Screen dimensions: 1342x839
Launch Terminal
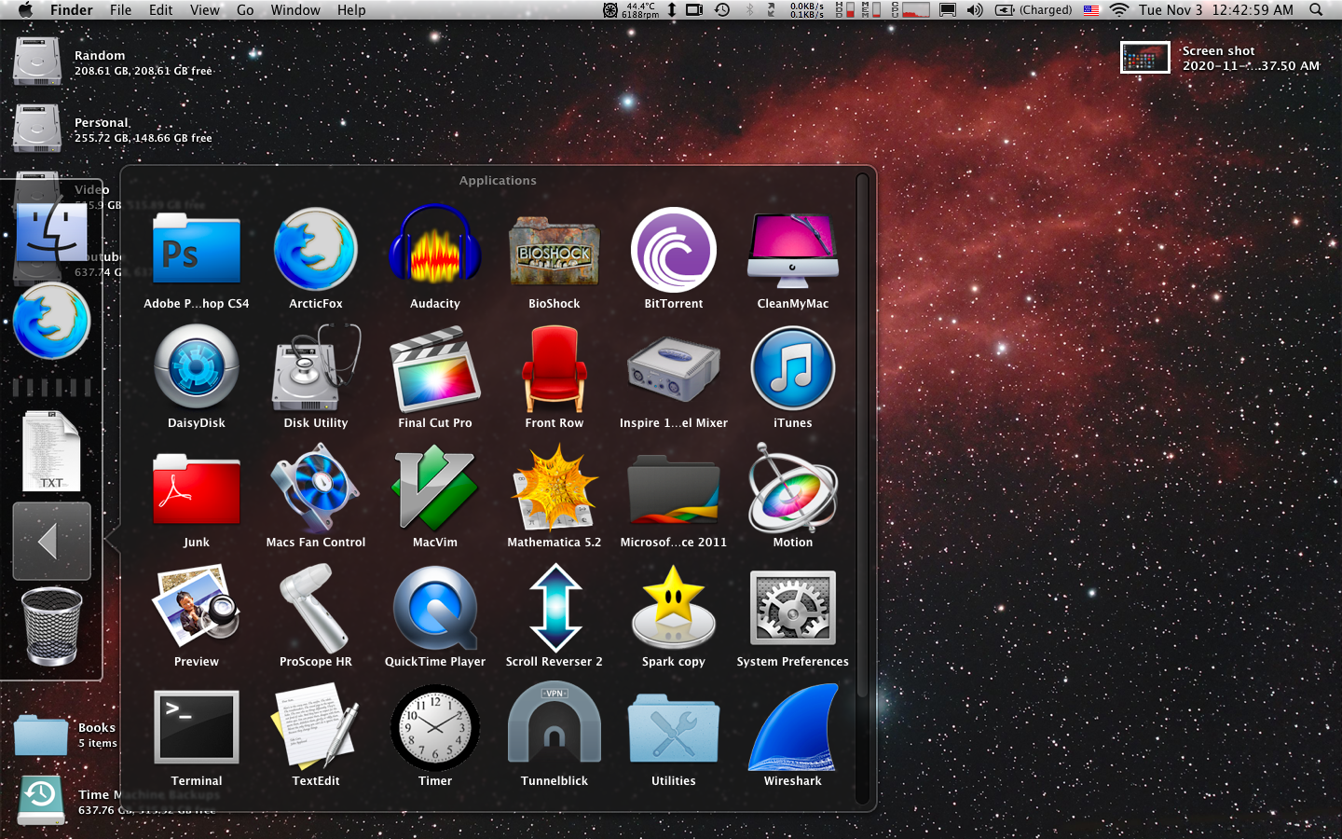pos(197,727)
